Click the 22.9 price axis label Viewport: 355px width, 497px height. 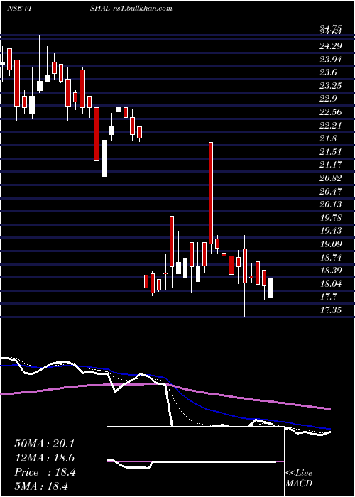(328, 99)
